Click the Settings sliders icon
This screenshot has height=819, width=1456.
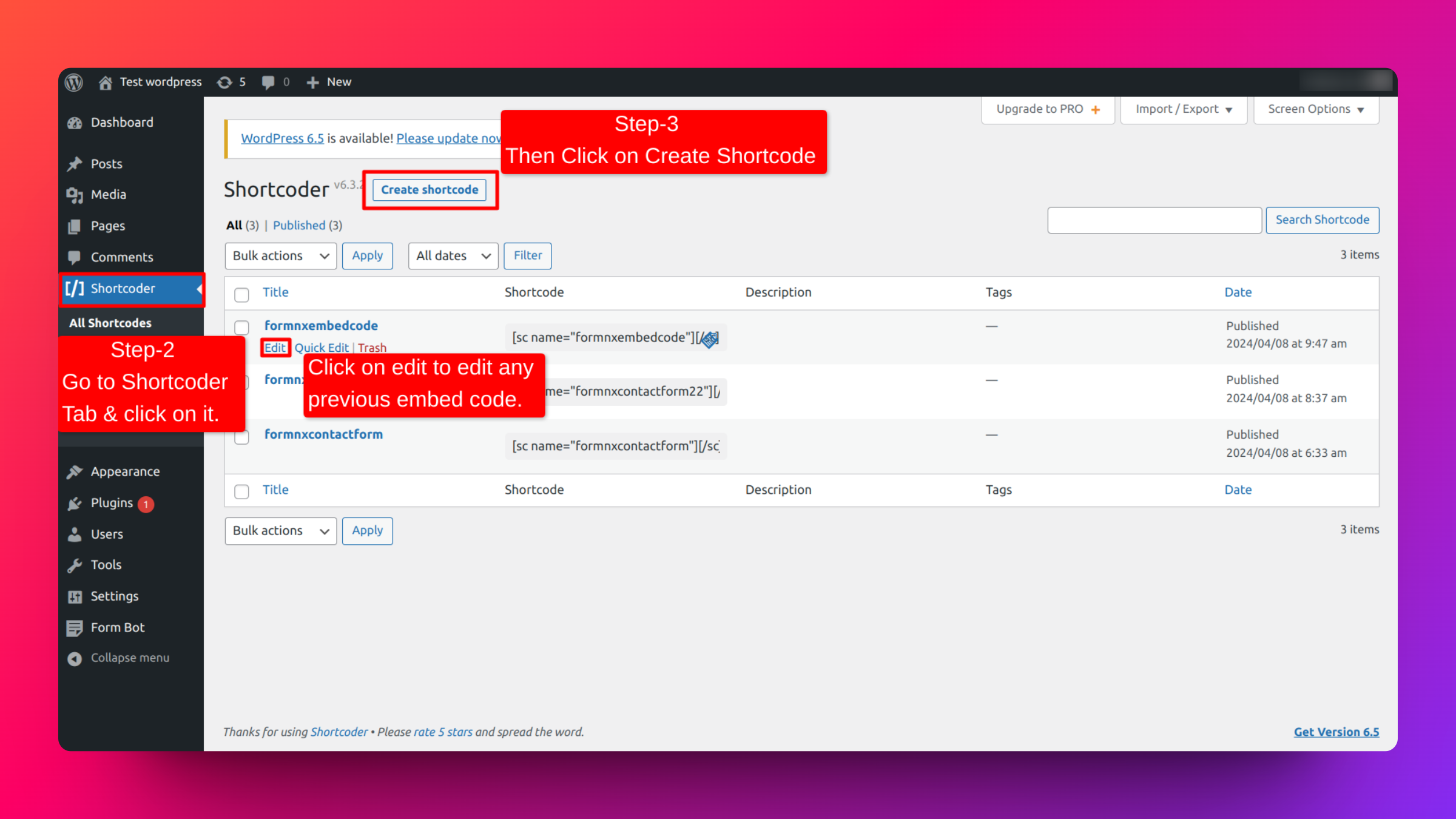[75, 597]
